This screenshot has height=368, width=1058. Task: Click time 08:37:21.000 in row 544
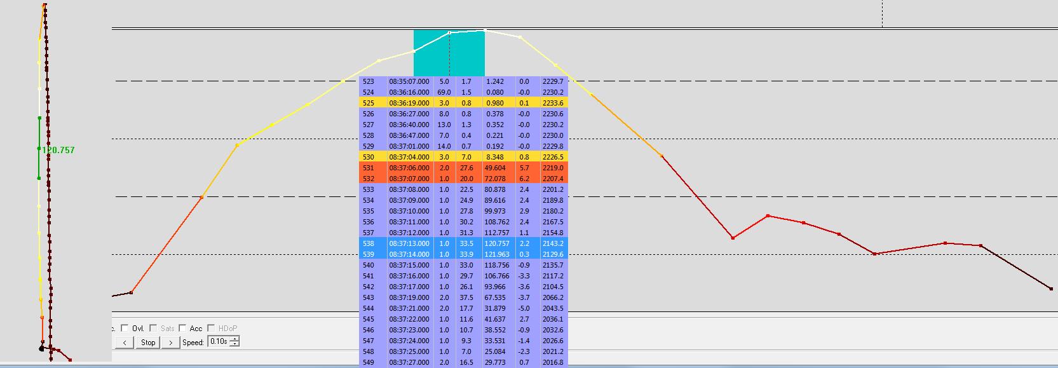409,308
